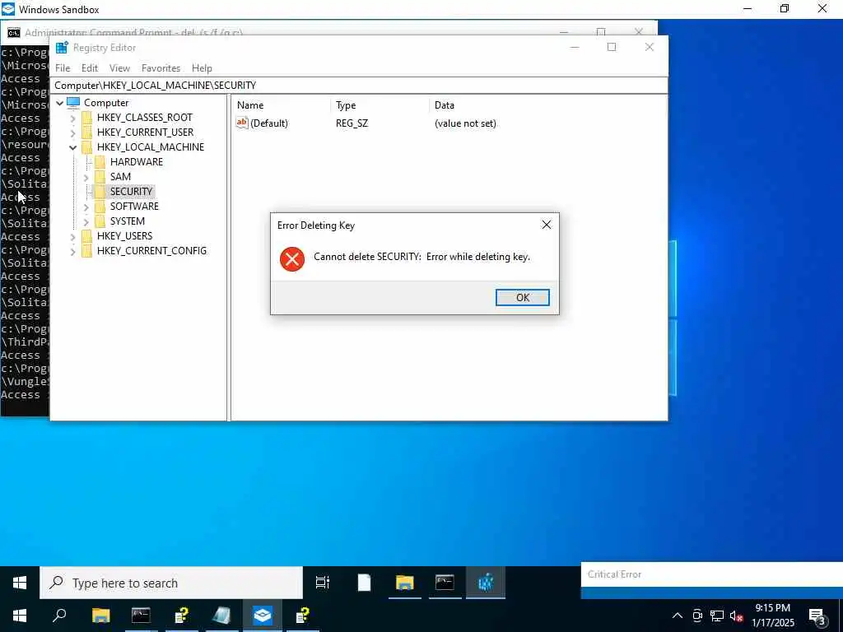Click the HKEY_USERS folder icon

pyautogui.click(x=86, y=236)
